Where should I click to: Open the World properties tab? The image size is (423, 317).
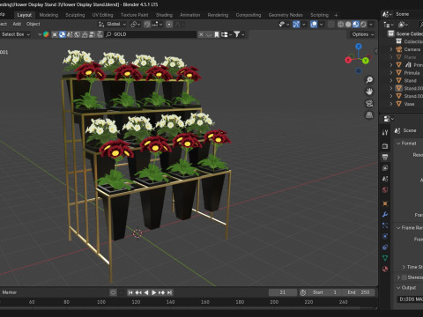pos(385,190)
